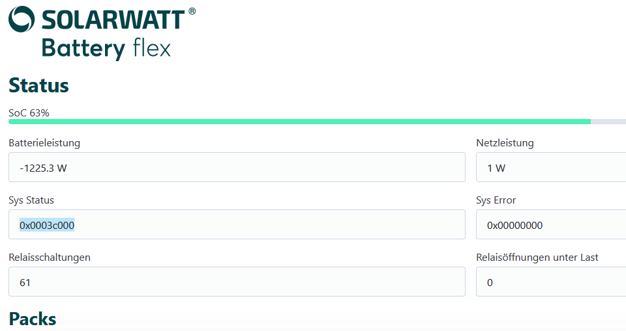Click the gray unfilled end of SoC bar
Image resolution: width=626 pixels, height=331 pixels.
608,122
